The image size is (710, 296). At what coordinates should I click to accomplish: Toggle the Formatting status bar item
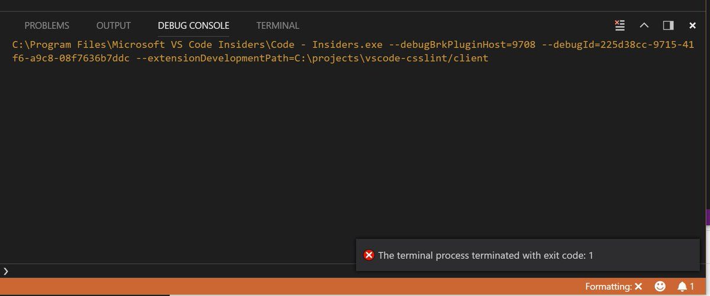(613, 287)
